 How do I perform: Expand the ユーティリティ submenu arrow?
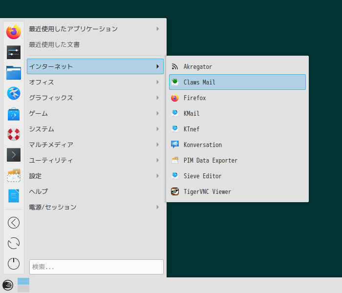tap(158, 160)
